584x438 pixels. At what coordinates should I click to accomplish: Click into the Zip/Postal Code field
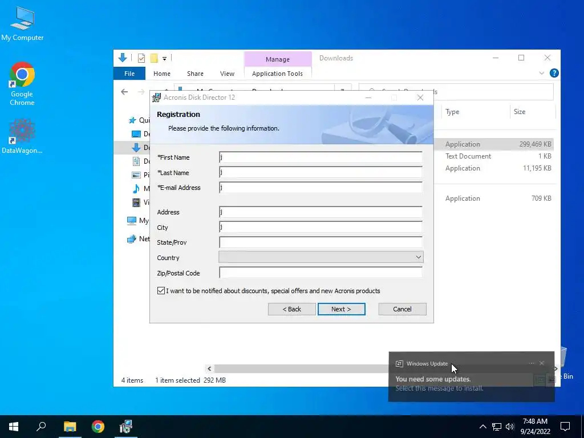click(321, 273)
